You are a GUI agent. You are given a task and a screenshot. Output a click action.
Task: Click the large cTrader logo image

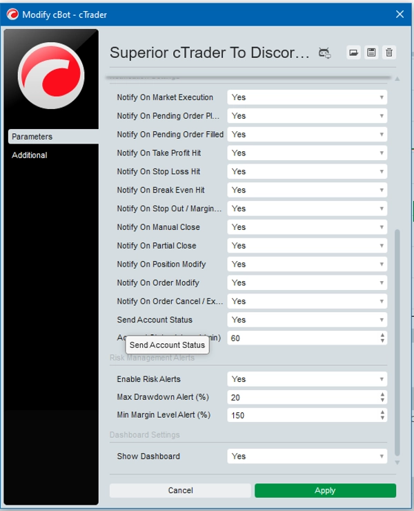coord(51,75)
